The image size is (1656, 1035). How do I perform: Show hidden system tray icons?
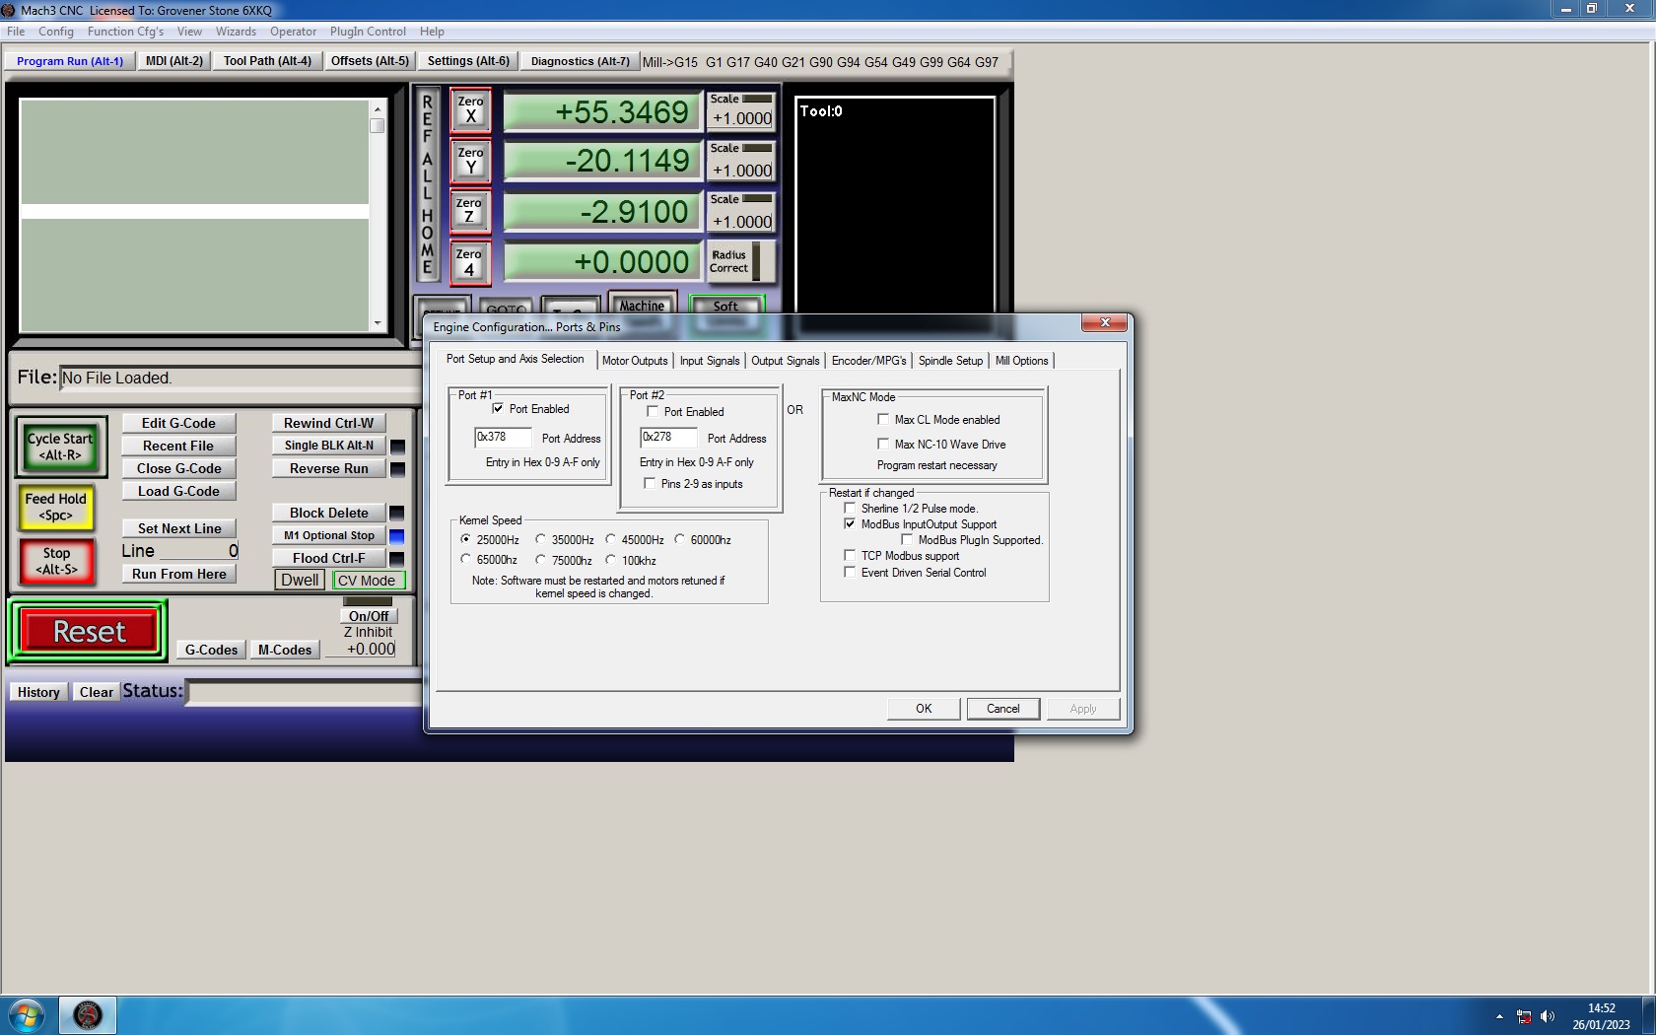(1499, 1015)
